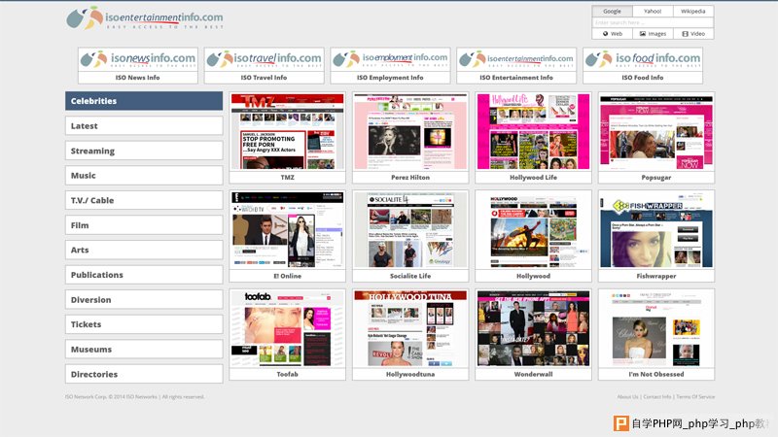
Task: Select the Wikipedia search tab
Action: (693, 11)
